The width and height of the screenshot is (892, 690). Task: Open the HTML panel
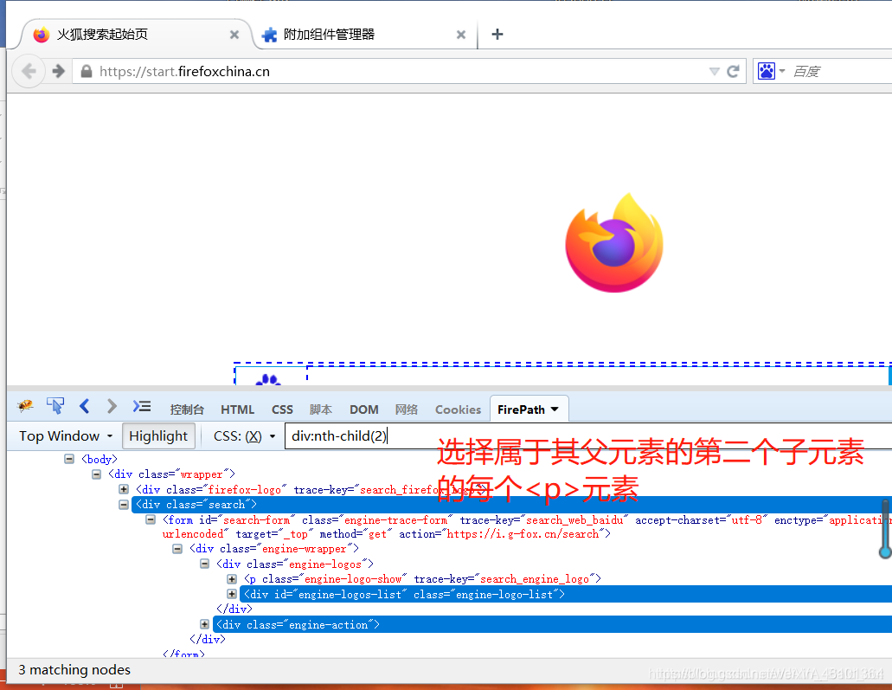tap(237, 409)
